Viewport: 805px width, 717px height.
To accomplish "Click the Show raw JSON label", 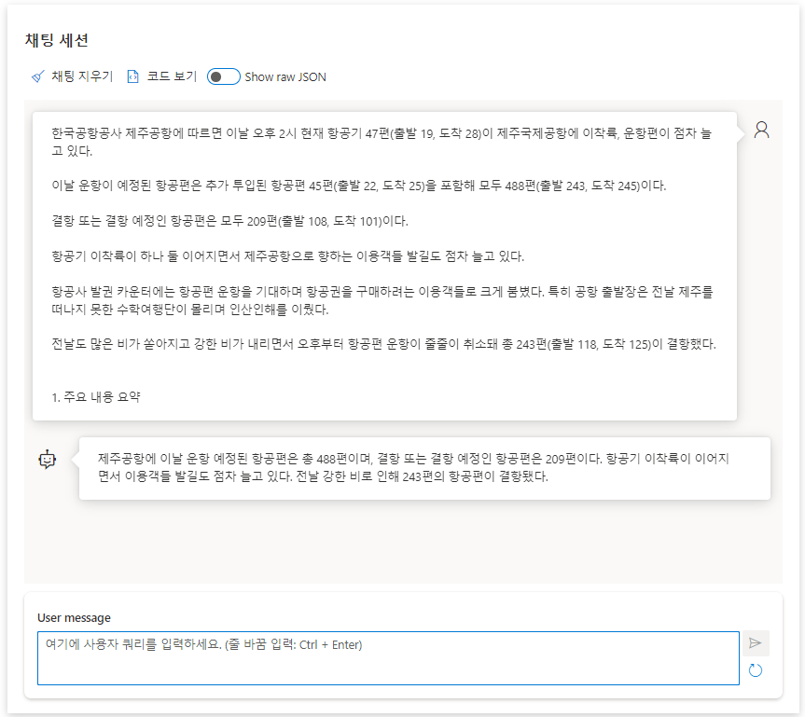I will [x=285, y=77].
